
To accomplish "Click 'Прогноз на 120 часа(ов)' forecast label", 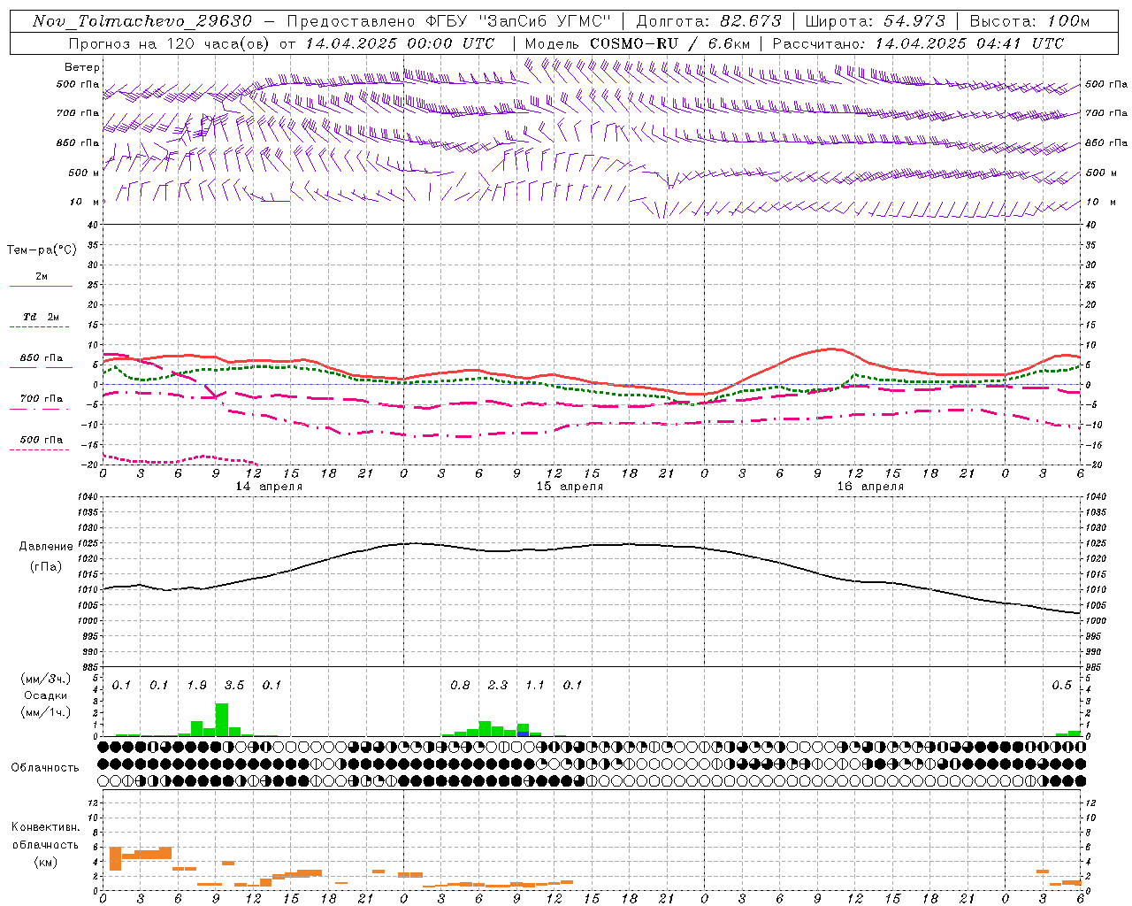I will click(170, 43).
